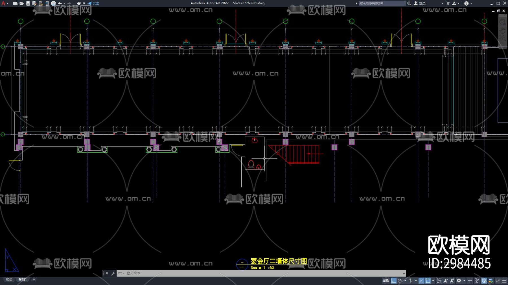Screen dimensions: 508x285
Task: Toggle polar tracking in status bar
Action: click(400, 280)
